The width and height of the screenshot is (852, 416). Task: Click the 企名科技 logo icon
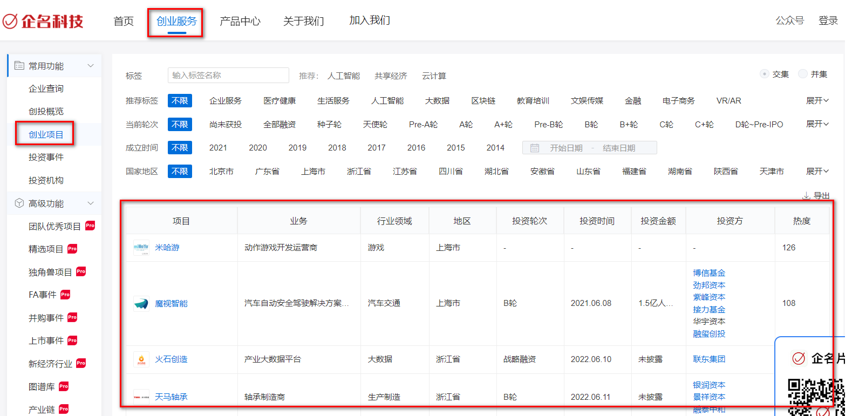[x=10, y=21]
